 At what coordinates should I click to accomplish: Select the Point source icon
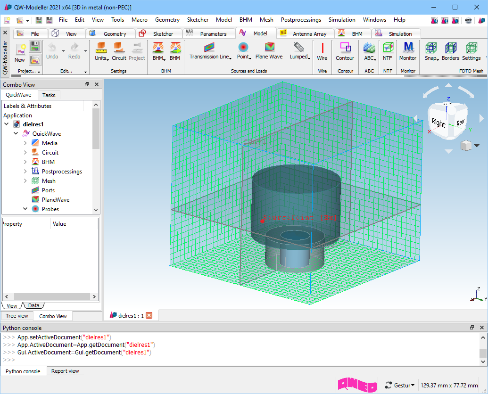[x=243, y=47]
